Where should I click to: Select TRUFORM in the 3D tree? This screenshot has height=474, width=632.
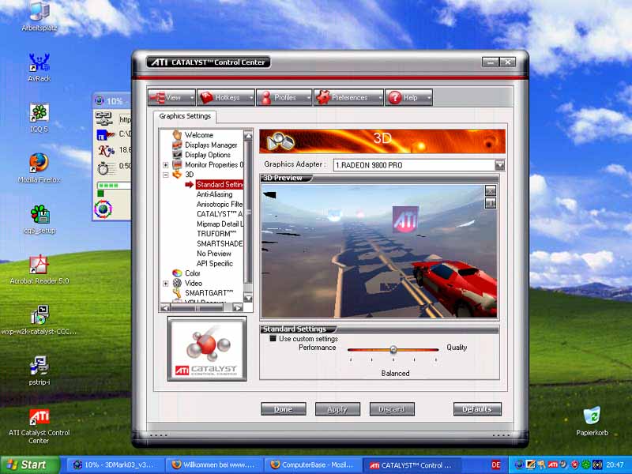tap(216, 233)
